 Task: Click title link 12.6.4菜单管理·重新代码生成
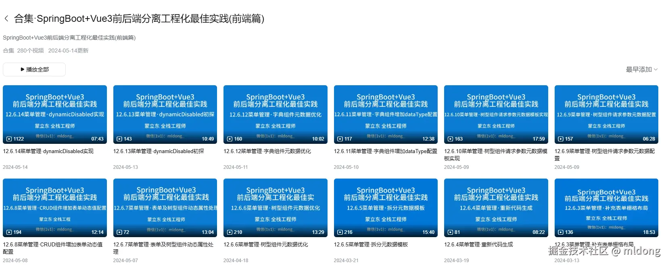coord(478,245)
